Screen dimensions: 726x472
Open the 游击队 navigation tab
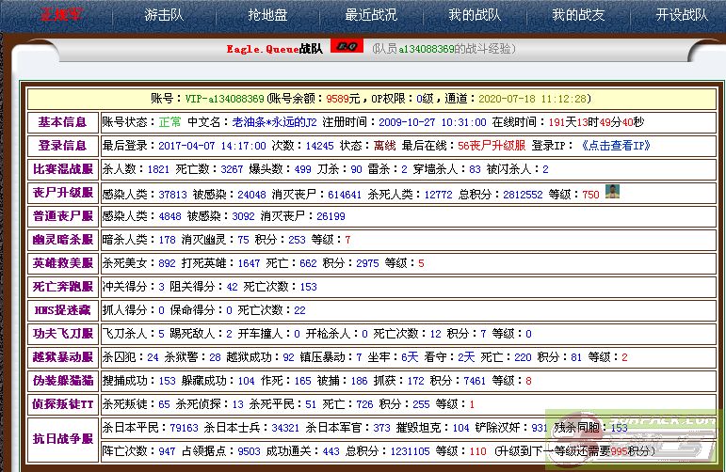coord(164,15)
